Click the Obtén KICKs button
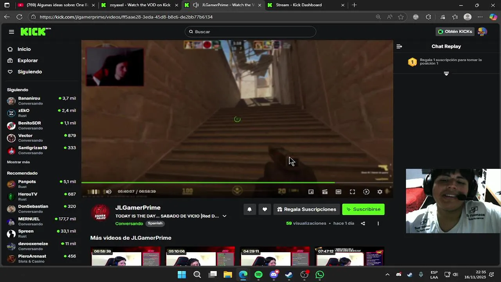501x282 pixels. click(x=455, y=32)
